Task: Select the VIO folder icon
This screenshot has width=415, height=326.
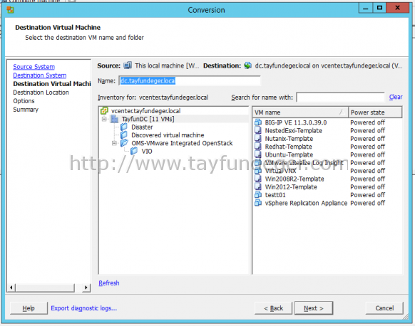Action: [134, 151]
